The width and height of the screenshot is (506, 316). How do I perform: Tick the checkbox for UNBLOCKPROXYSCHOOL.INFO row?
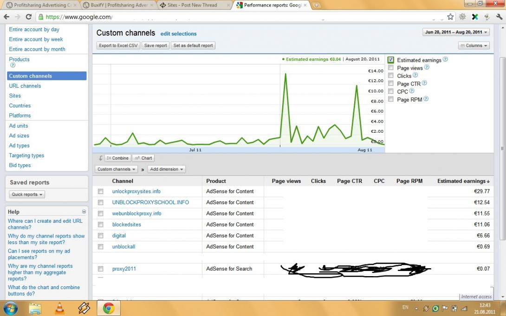point(101,202)
